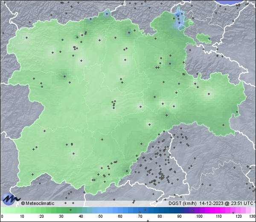Click the 70 label on the gust scale
The width and height of the screenshot is (256, 222).
(x=140, y=216)
